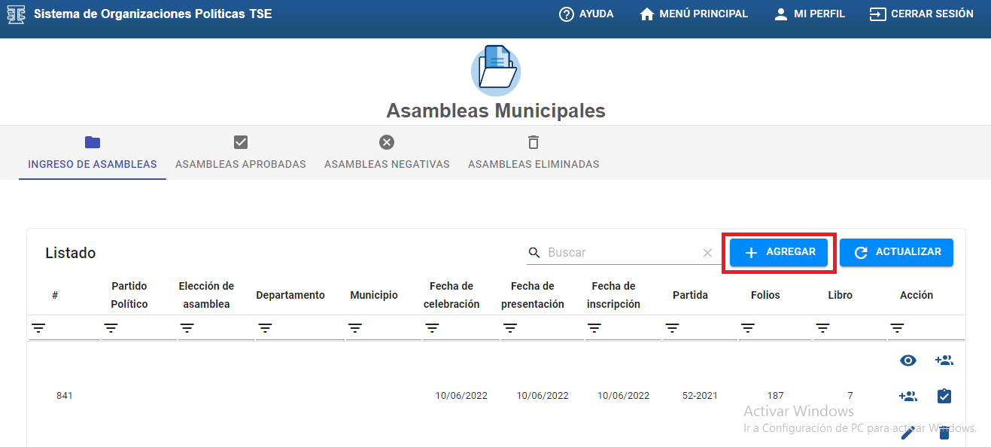Click the Agregar button

click(x=779, y=253)
